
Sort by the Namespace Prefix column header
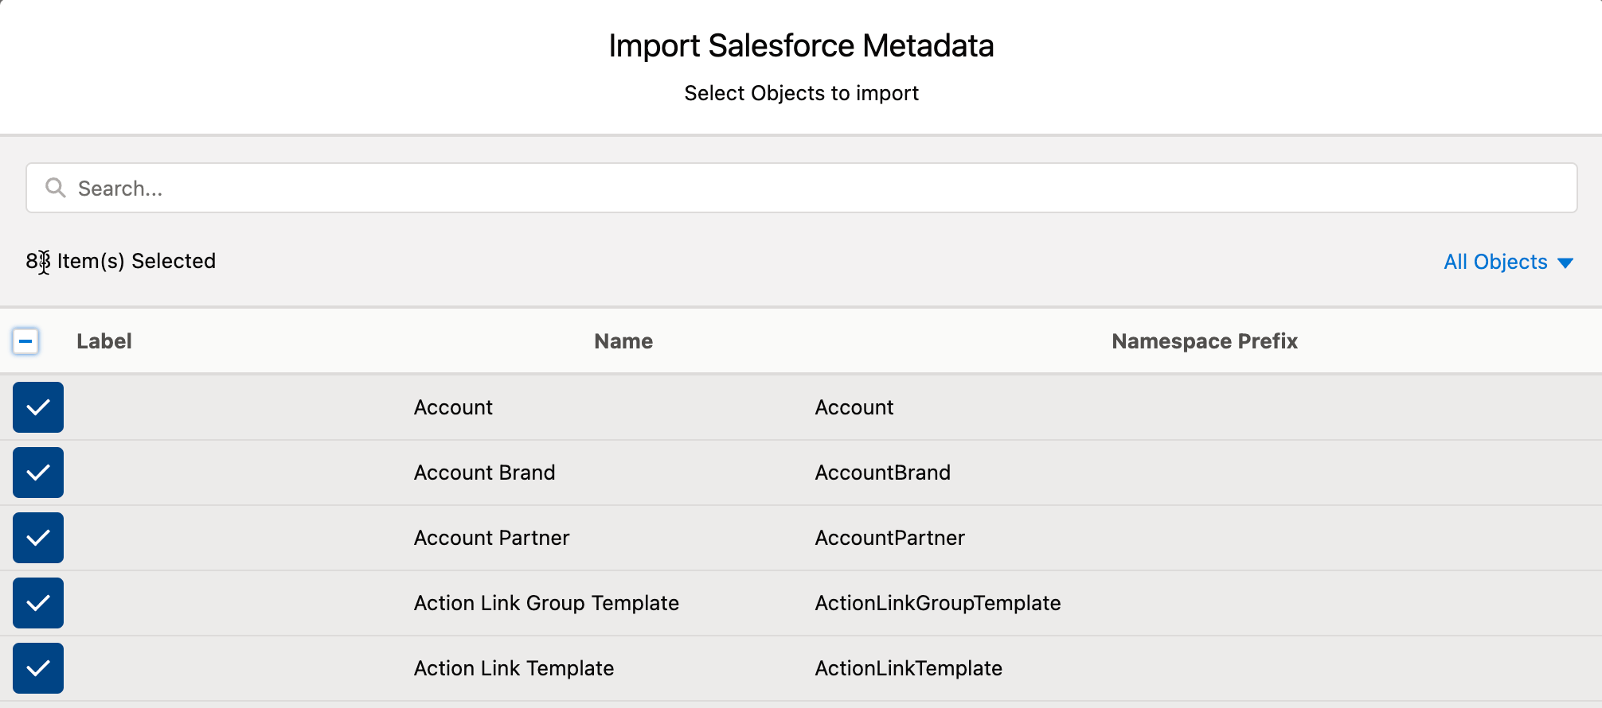tap(1205, 341)
